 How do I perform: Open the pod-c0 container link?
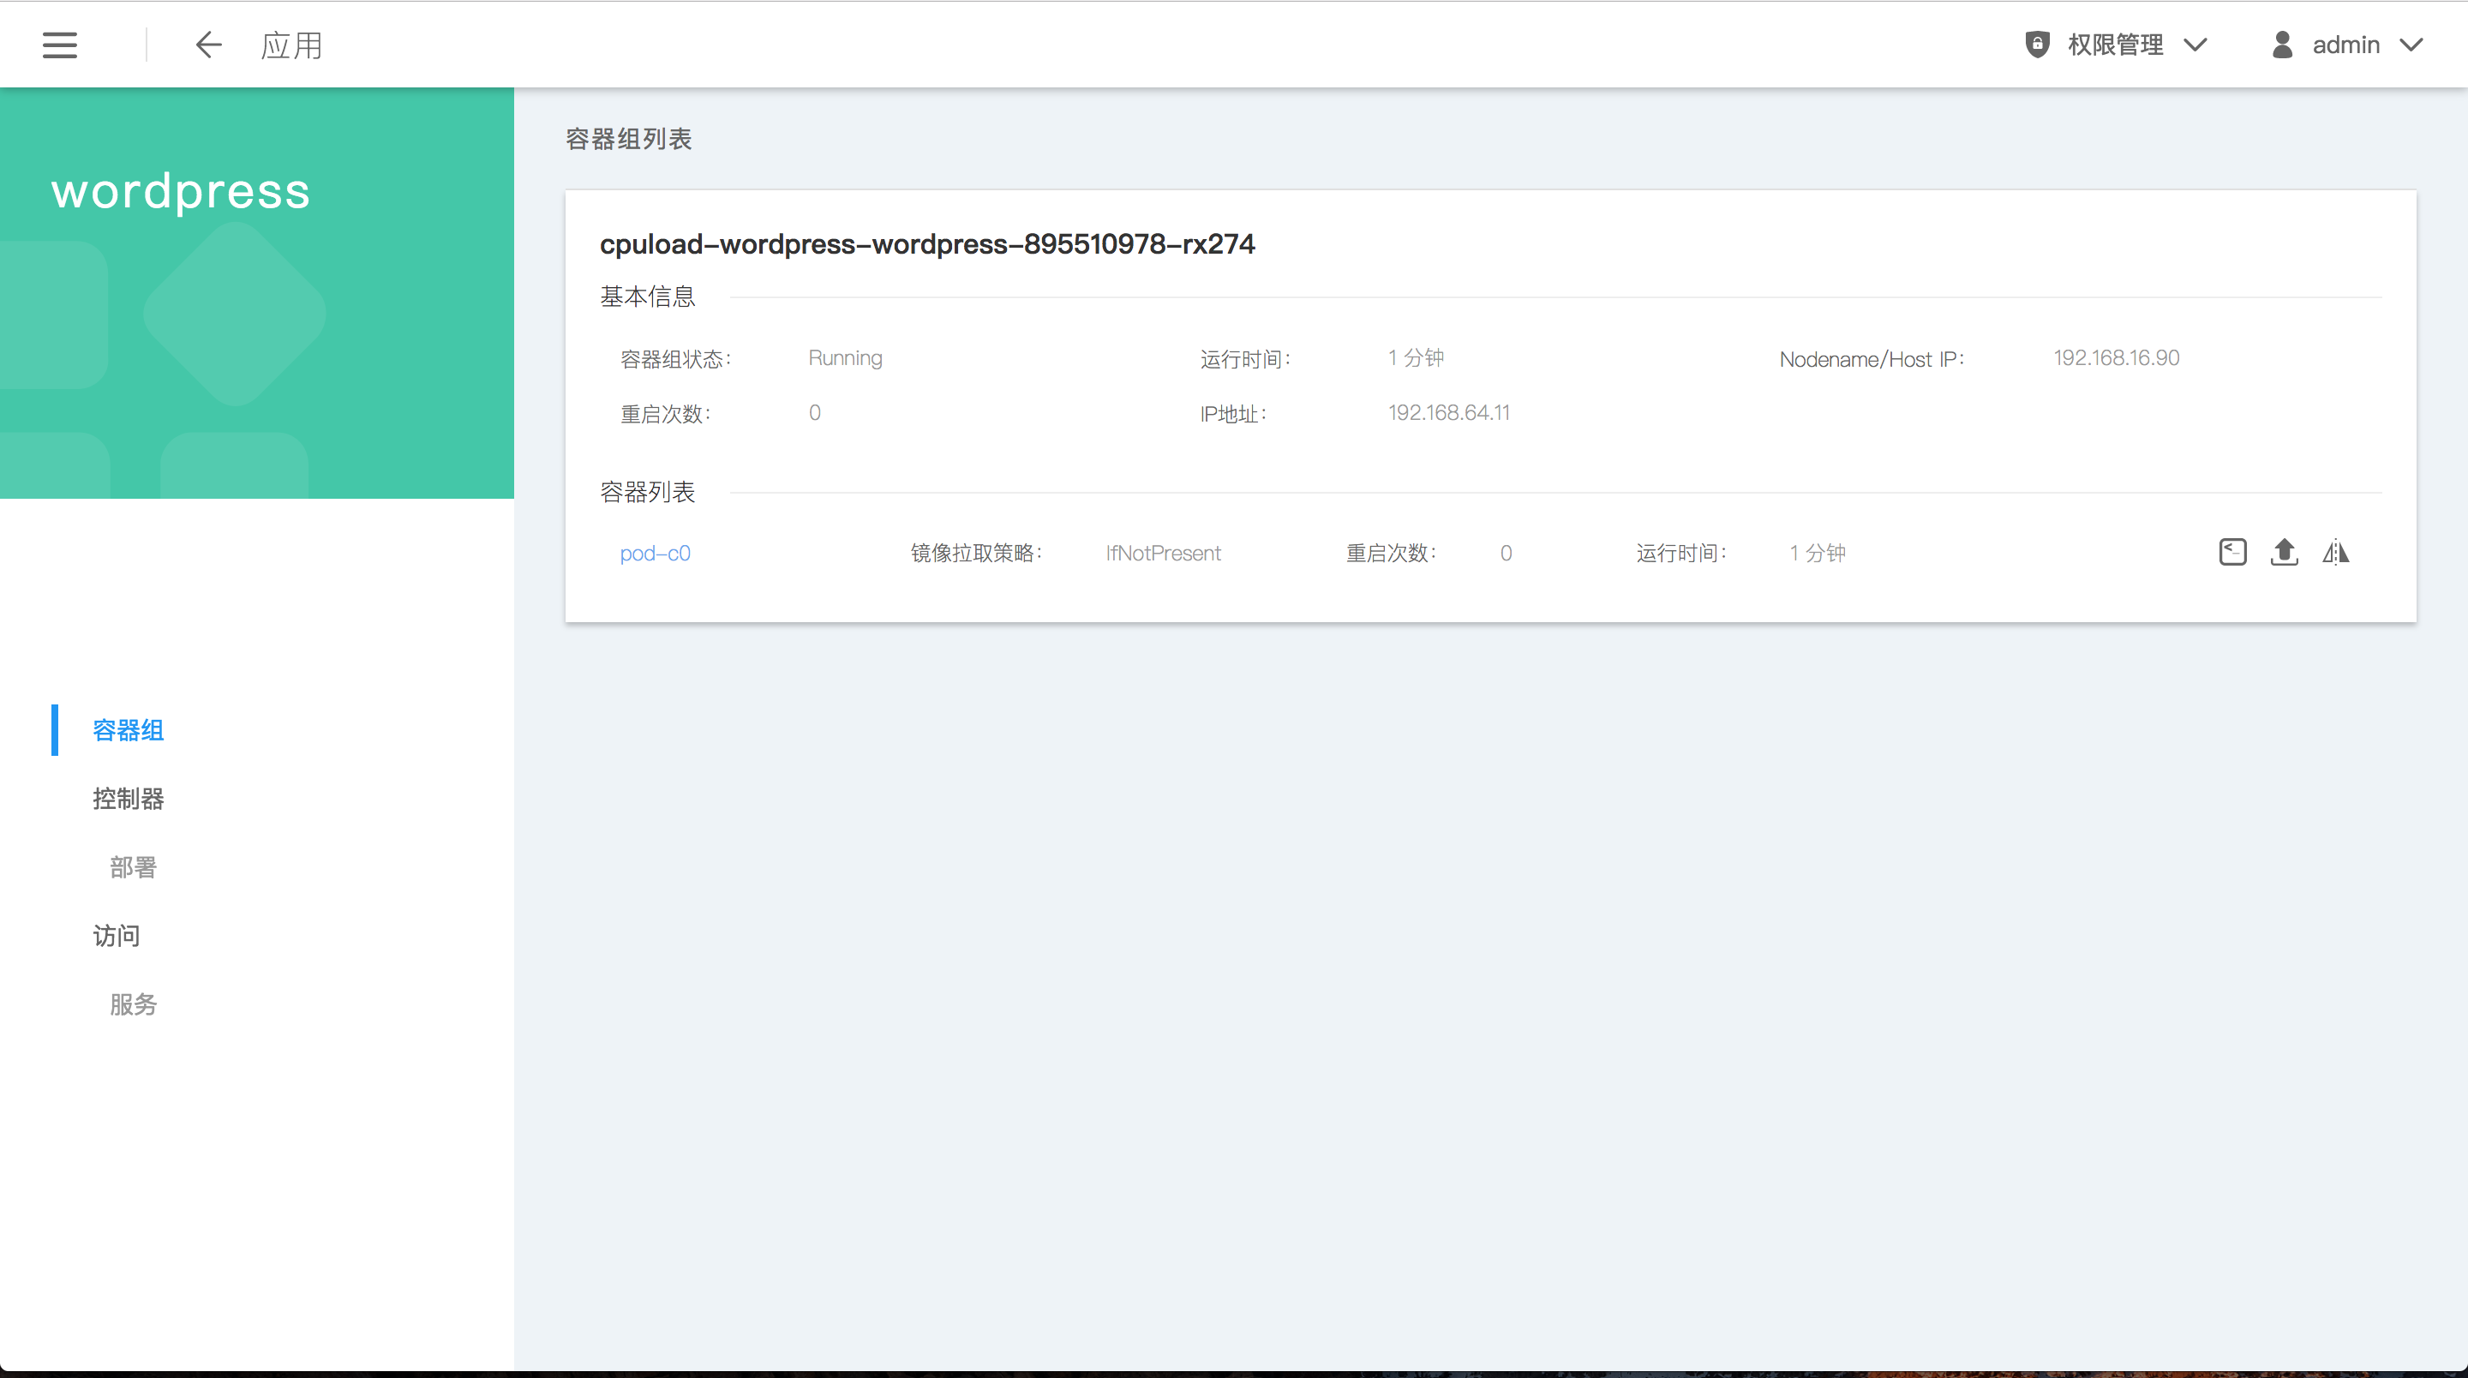pos(655,553)
